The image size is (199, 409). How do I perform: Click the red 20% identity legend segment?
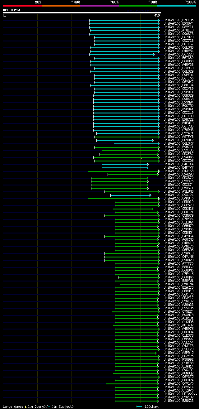(22, 6)
